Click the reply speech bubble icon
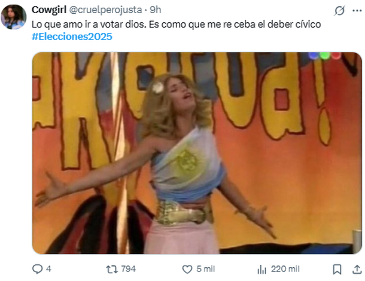365x281 pixels. 37,269
